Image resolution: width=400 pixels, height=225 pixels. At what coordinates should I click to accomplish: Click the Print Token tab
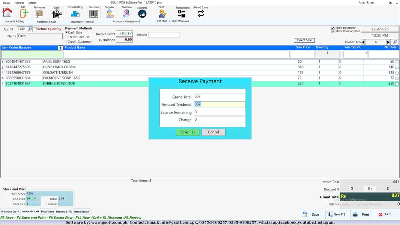(x=47, y=211)
